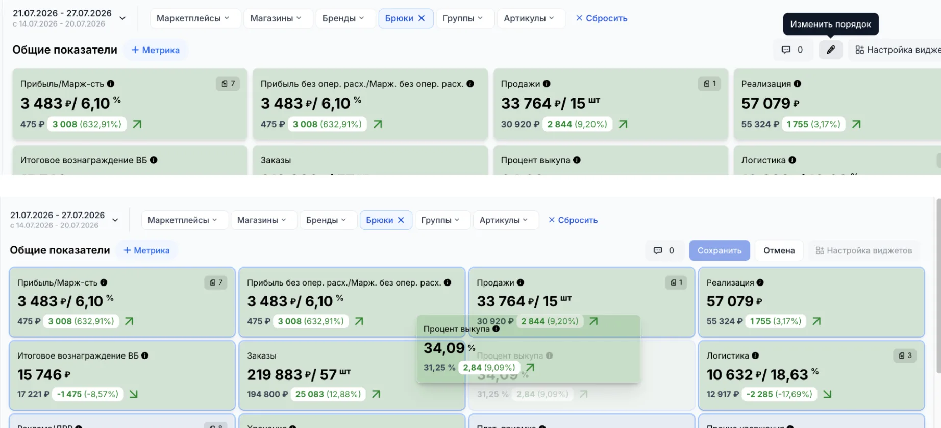Viewport: 941px width, 428px height.
Task: Click the 25 083 (12,88%) value on Заказы card
Action: (x=328, y=394)
